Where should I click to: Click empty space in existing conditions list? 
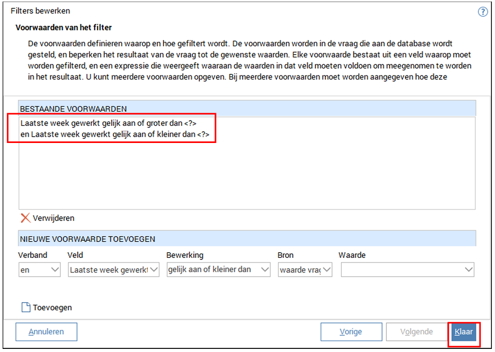[247, 177]
